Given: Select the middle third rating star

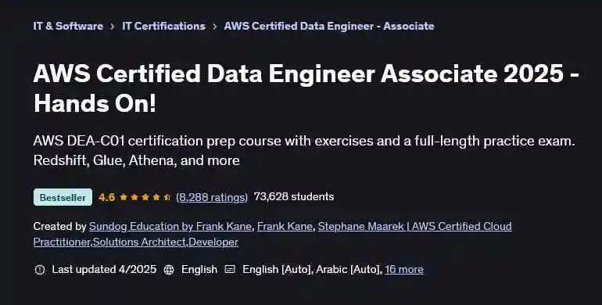Looking at the screenshot, I should [x=145, y=197].
